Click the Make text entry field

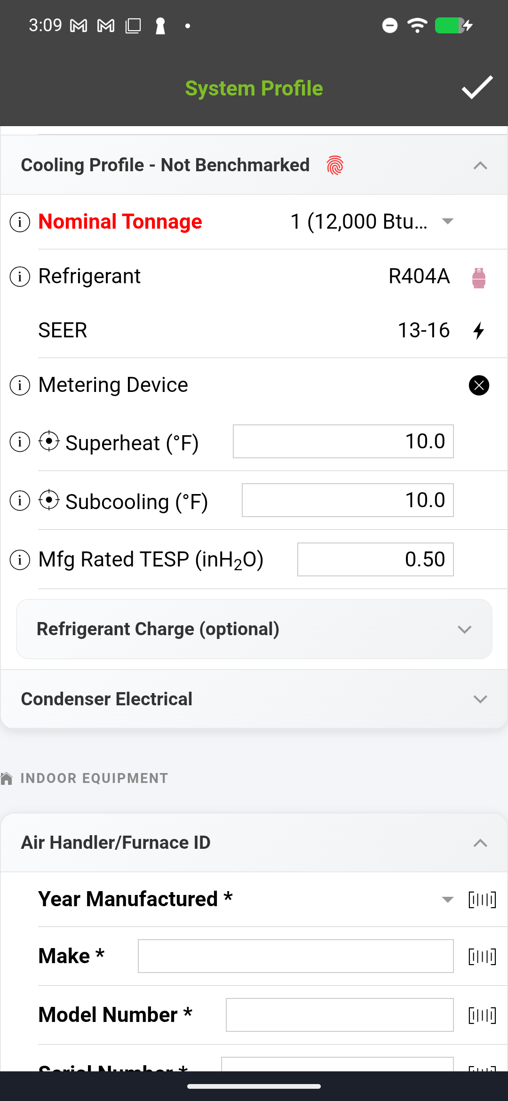[x=295, y=956]
